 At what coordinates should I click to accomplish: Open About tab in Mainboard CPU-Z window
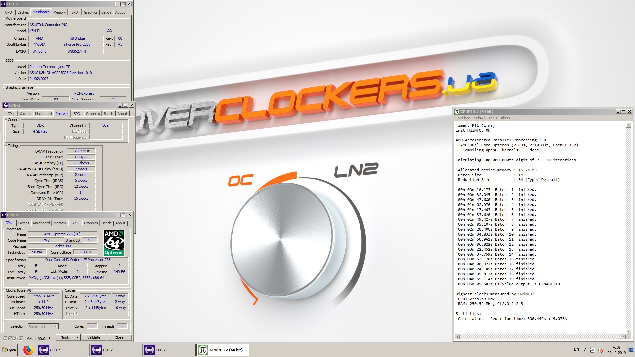coord(120,12)
